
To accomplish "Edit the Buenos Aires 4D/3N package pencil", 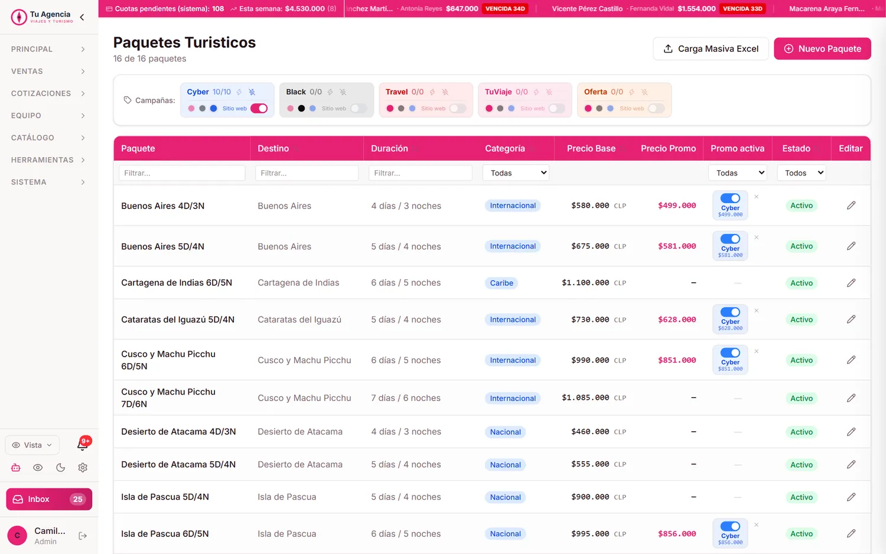I will [851, 206].
